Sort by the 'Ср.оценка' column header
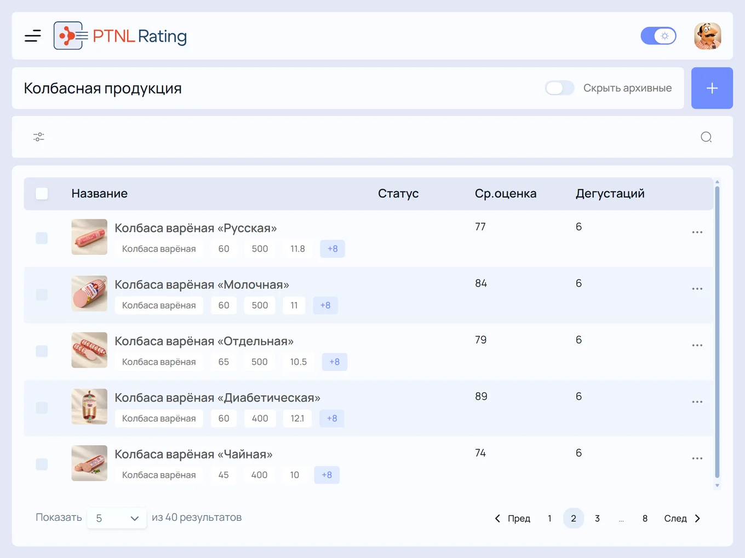The width and height of the screenshot is (745, 558). coord(506,194)
